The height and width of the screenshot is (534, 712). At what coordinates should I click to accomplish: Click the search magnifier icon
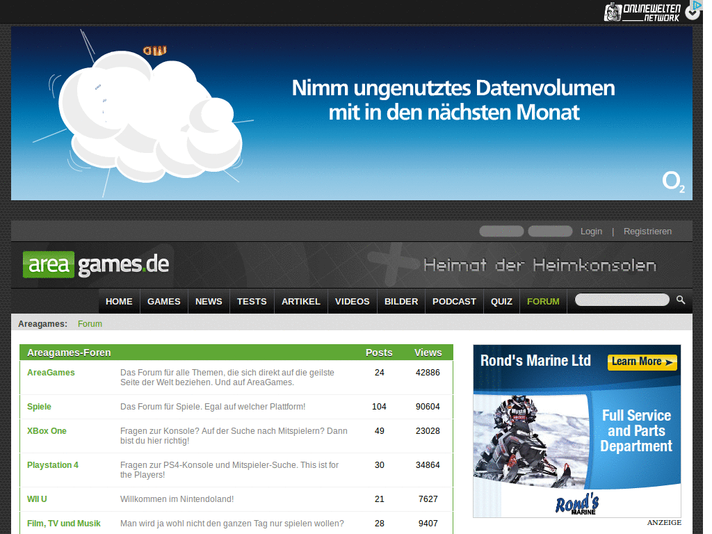680,300
